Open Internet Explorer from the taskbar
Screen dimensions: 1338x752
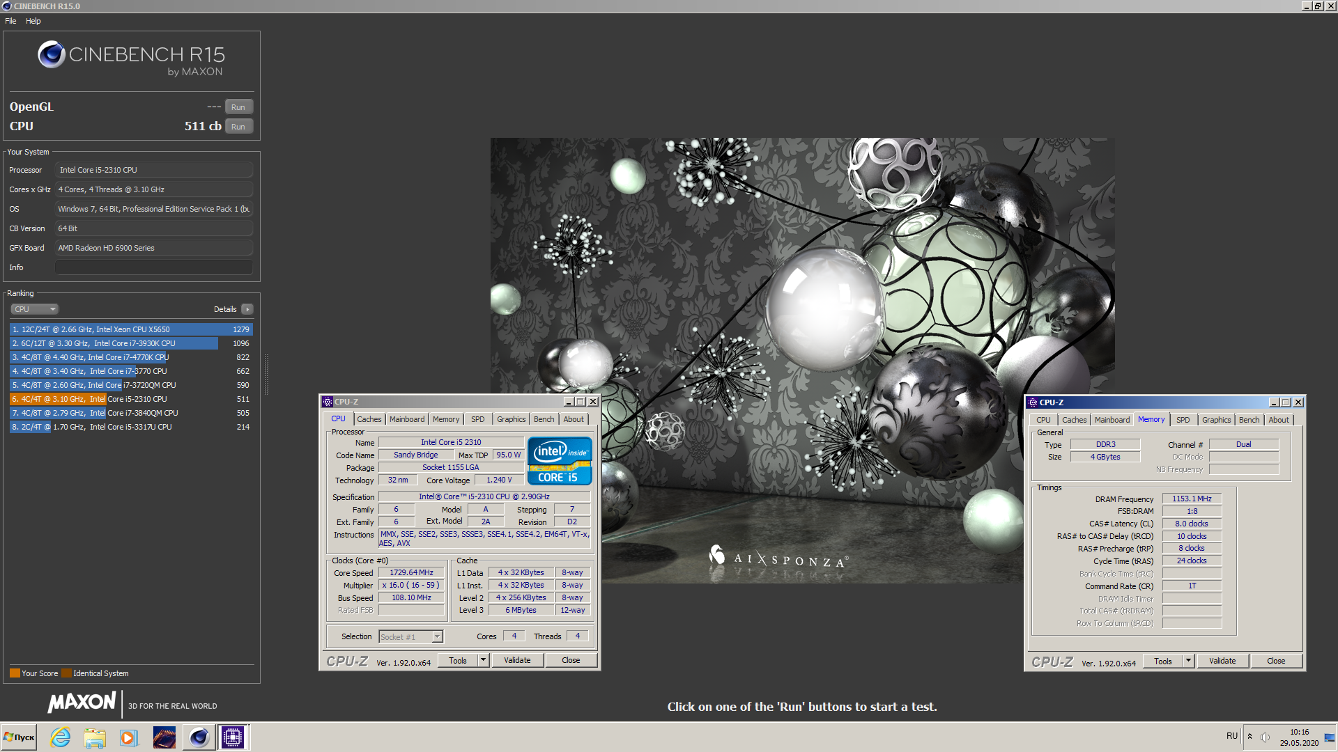pyautogui.click(x=61, y=737)
